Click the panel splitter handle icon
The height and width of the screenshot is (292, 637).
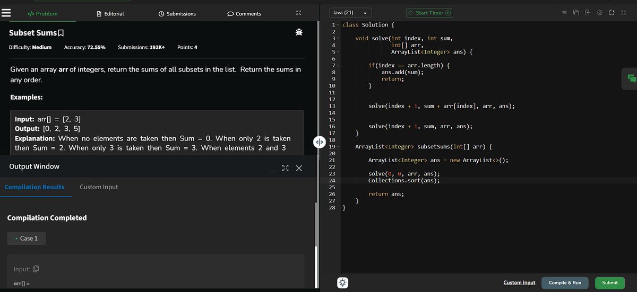[319, 143]
